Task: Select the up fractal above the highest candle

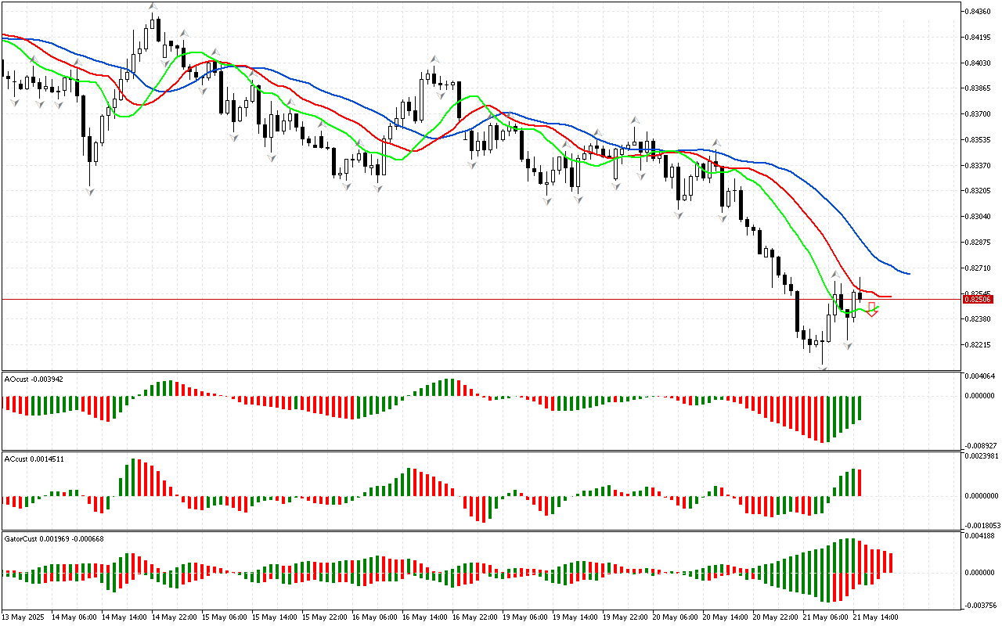Action: [153, 6]
